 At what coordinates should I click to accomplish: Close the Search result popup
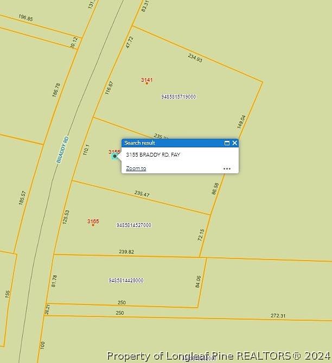click(x=234, y=143)
